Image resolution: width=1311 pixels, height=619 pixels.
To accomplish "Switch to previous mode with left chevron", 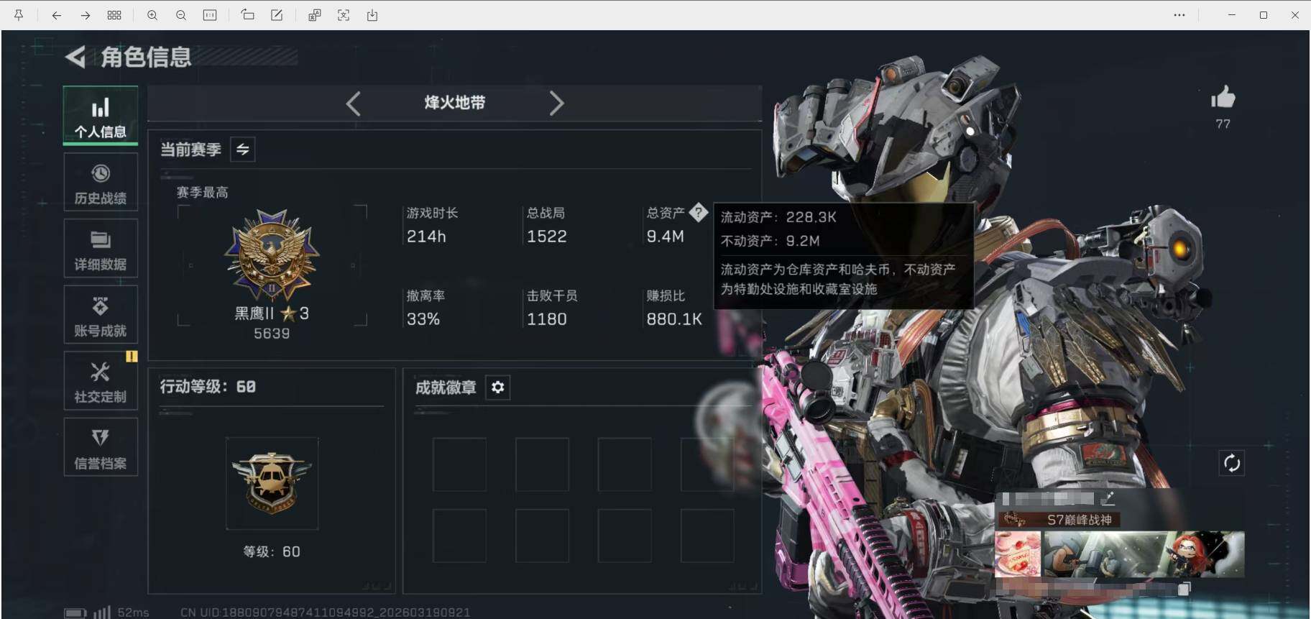I will pyautogui.click(x=353, y=104).
